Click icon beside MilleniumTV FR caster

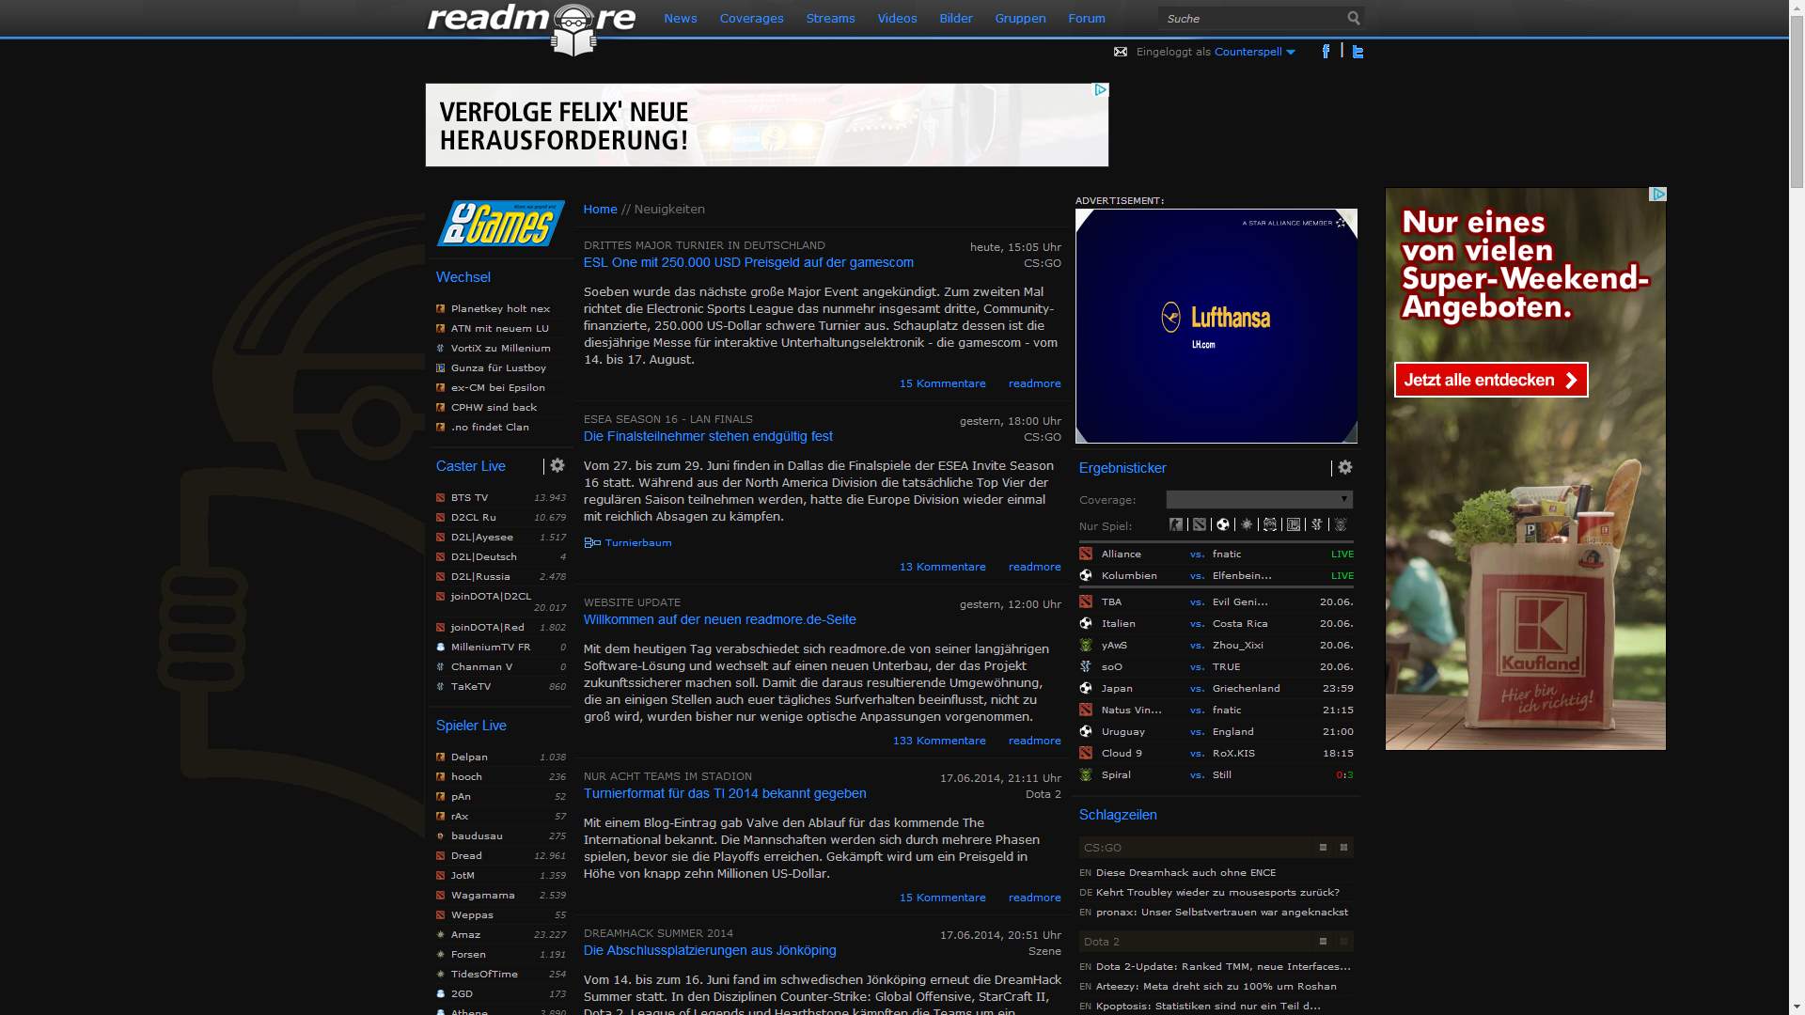tap(440, 647)
